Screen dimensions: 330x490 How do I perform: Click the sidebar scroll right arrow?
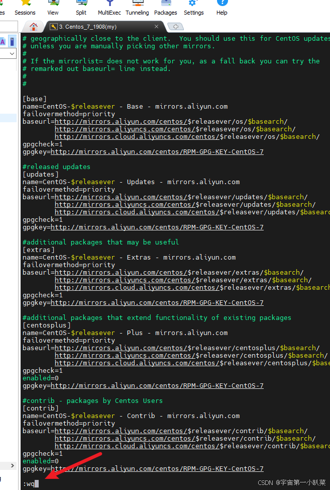[x=12, y=466]
